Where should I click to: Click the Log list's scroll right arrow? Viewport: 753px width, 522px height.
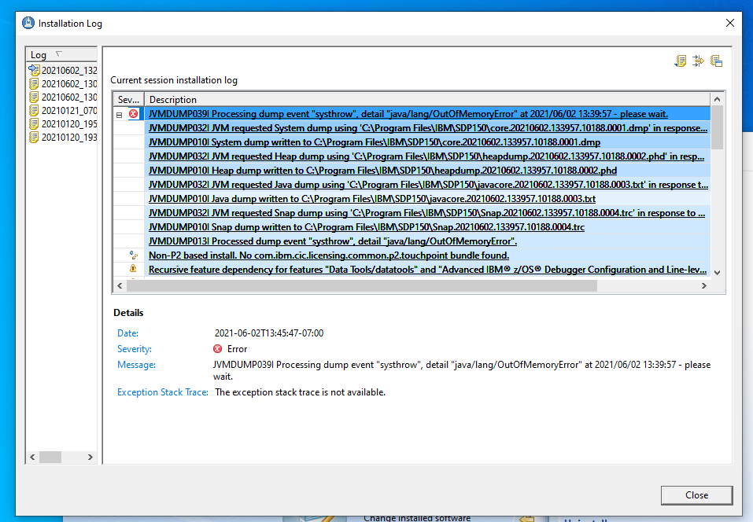pos(90,457)
